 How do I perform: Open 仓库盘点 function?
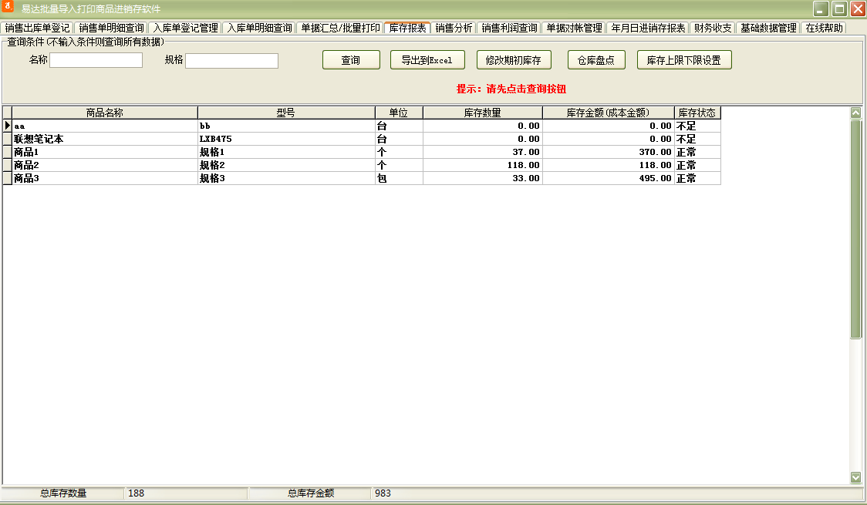(596, 60)
